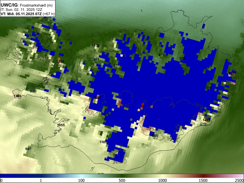Viewport: 244px width, 183px height.
Task: Click the '(+67 h)' forecast offset text
Action: [49, 14]
